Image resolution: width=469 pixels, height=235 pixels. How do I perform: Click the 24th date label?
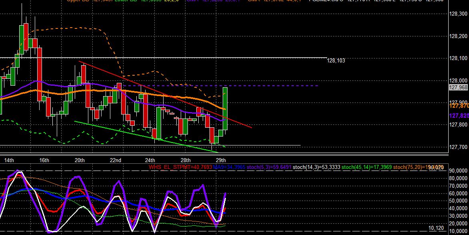pos(150,160)
